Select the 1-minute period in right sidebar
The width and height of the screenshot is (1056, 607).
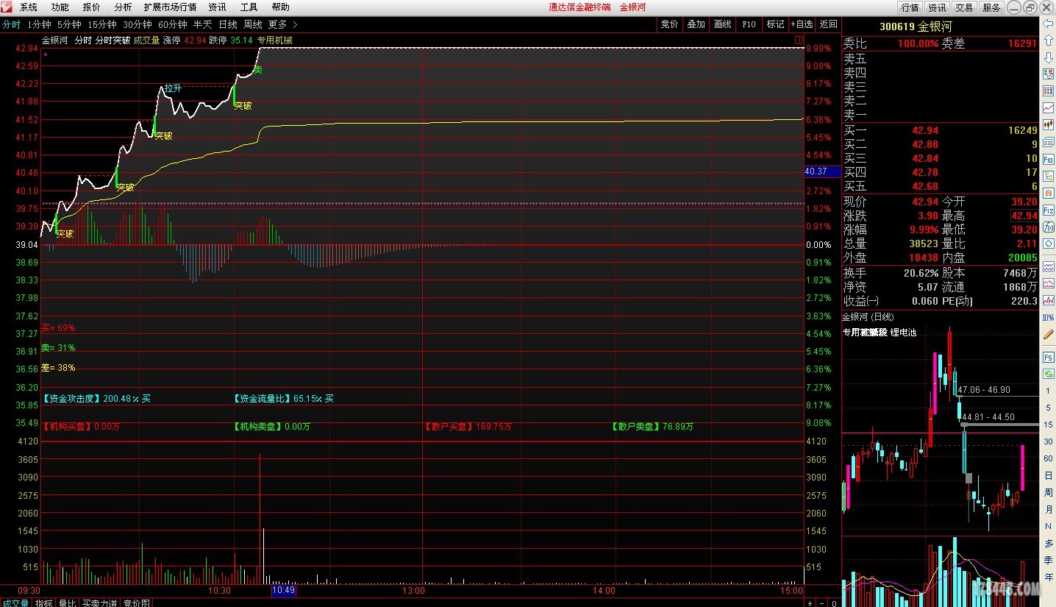point(1048,391)
